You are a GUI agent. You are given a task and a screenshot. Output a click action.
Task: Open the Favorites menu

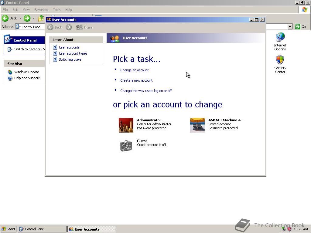41,10
